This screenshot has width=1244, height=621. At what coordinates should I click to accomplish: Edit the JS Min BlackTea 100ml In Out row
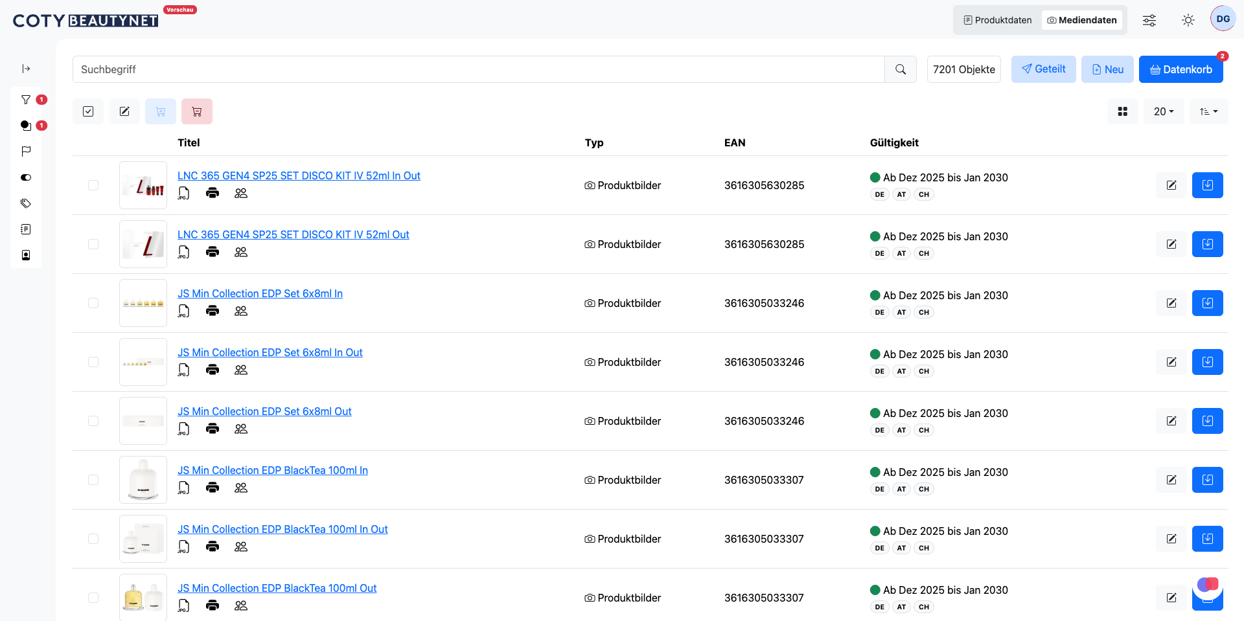[x=1171, y=539]
